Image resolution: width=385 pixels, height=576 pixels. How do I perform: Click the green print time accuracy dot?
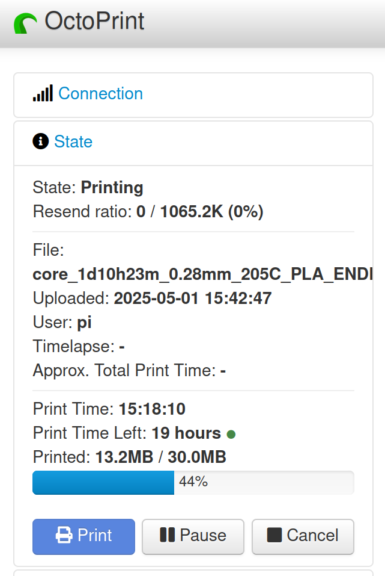point(231,435)
